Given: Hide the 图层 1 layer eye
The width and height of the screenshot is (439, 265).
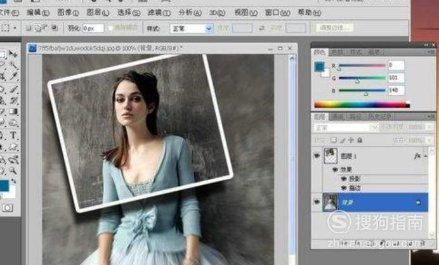Looking at the screenshot, I should tap(317, 155).
